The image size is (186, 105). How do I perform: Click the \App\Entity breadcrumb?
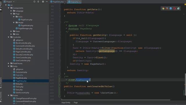[x=66, y=102]
